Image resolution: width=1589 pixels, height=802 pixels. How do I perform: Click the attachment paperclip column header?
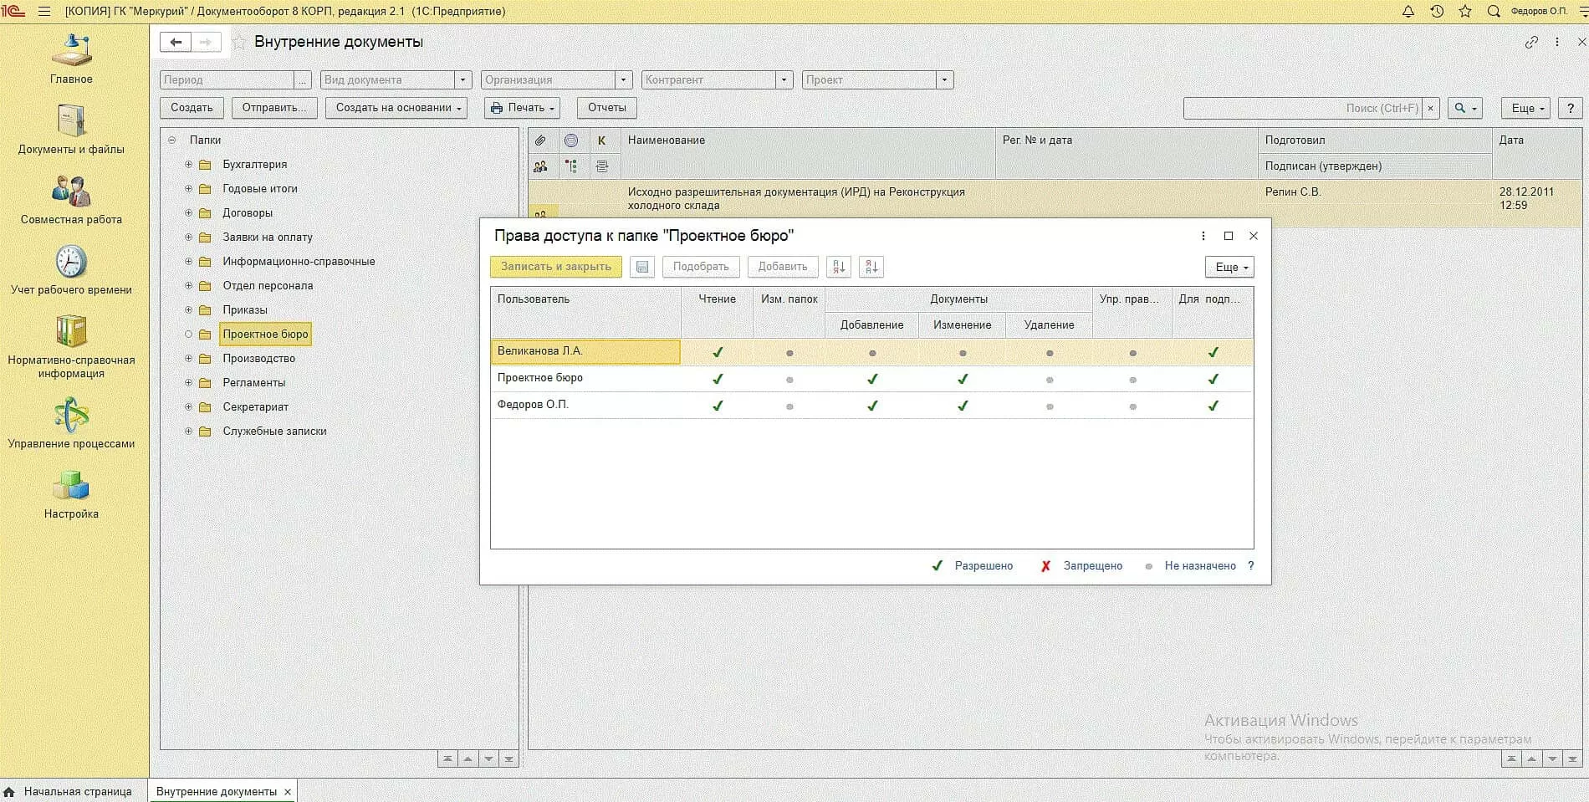click(x=541, y=140)
